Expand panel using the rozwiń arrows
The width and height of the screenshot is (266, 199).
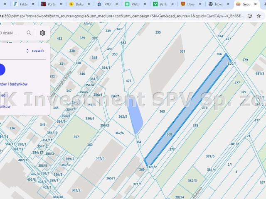coord(27,51)
